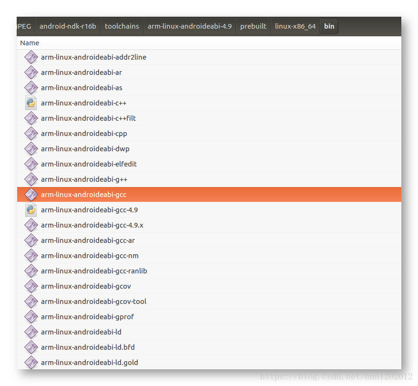Select the file name arm-linux-androideabi-cpp

(84, 134)
